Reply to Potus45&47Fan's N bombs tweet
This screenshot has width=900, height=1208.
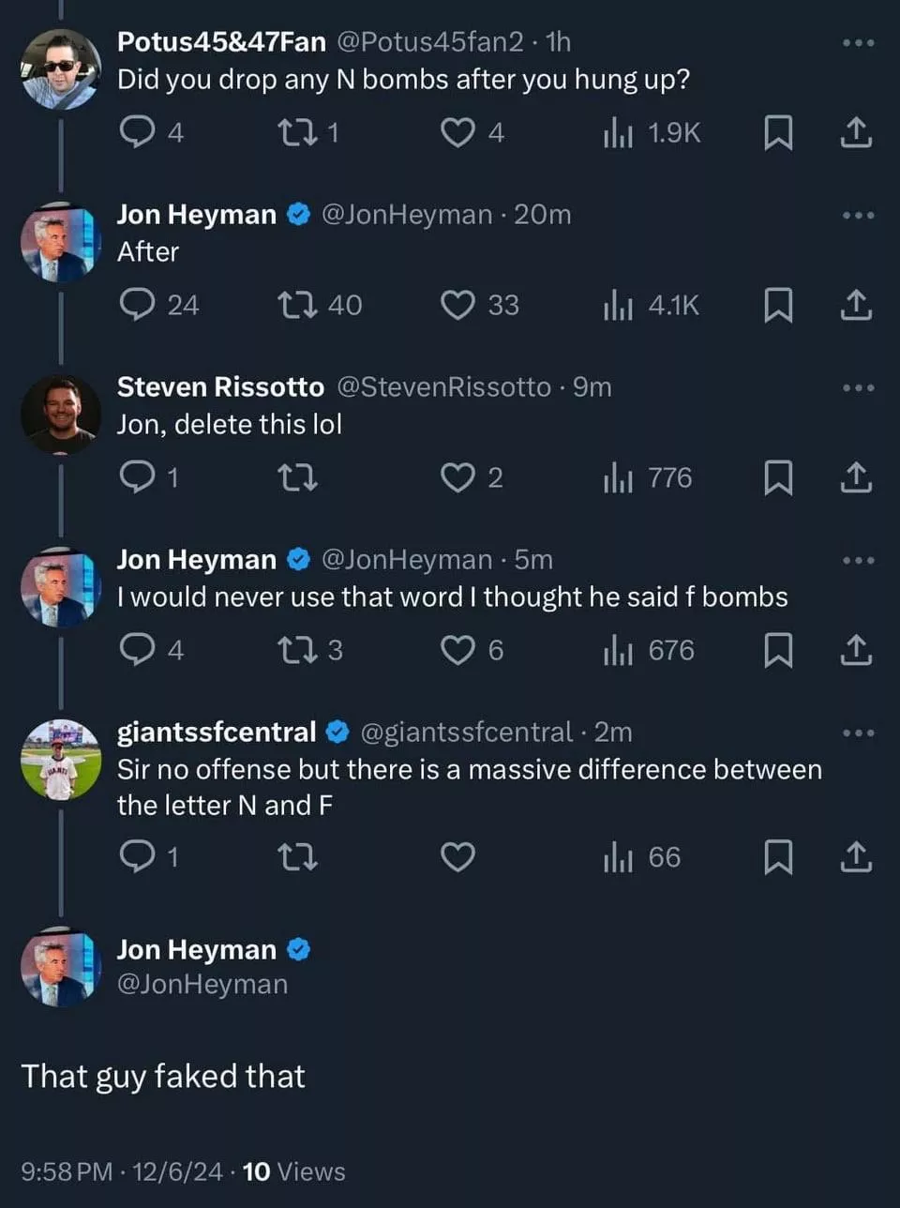point(137,132)
